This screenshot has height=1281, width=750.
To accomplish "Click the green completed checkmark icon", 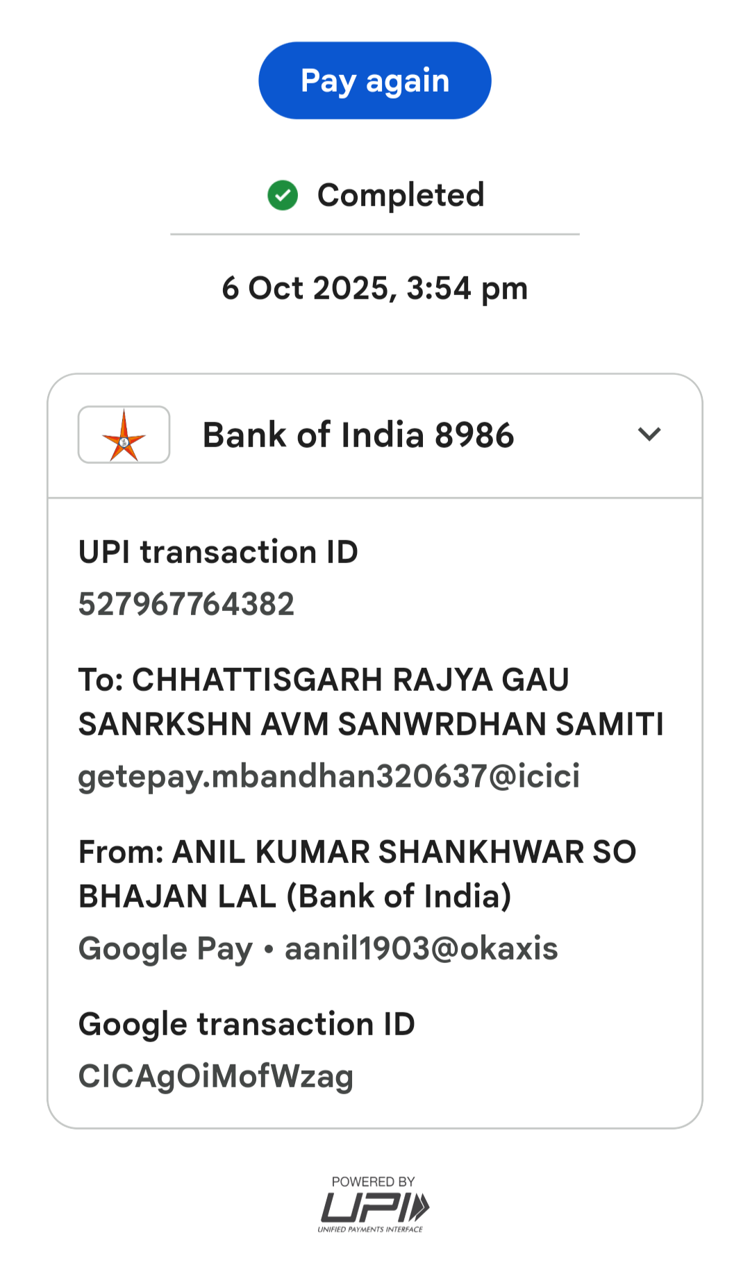I will (283, 195).
